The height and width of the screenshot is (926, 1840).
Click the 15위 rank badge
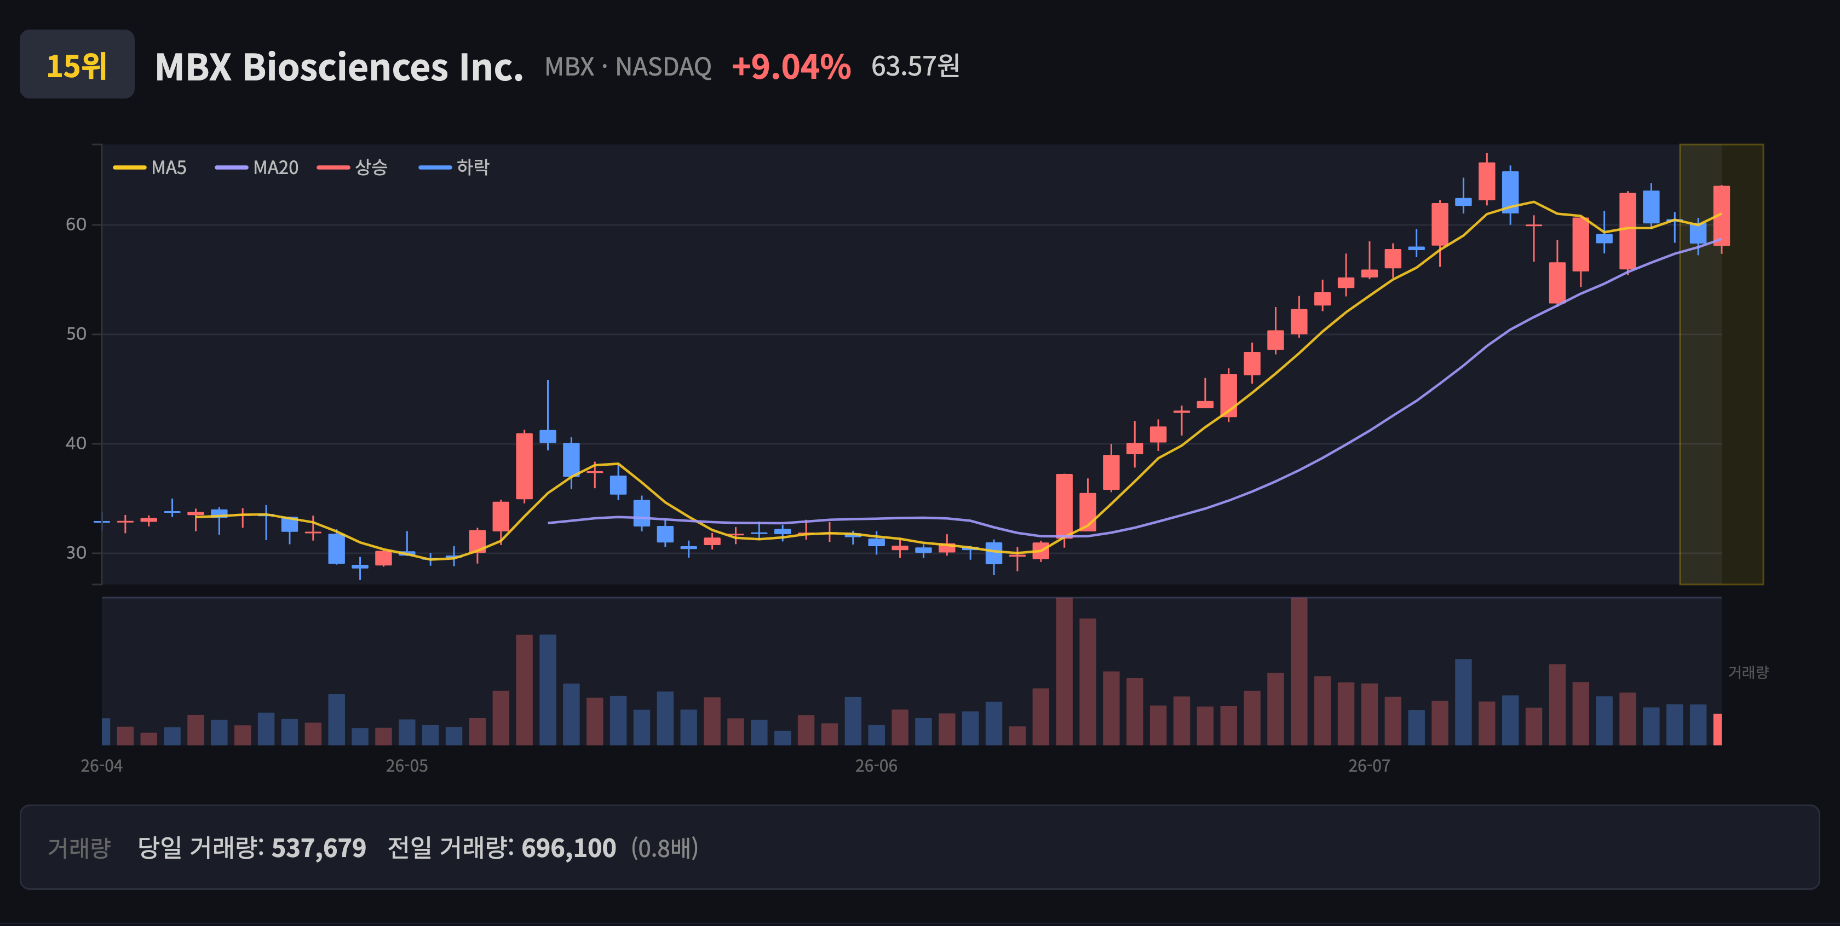tap(77, 64)
